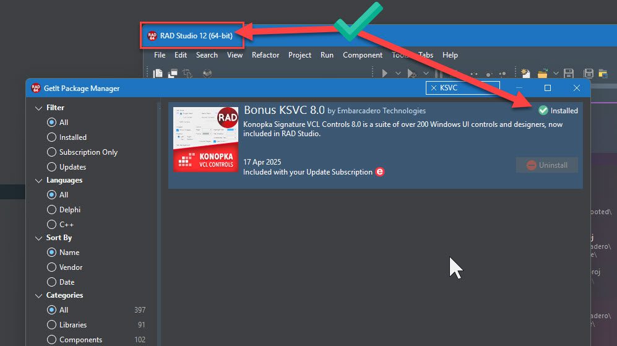Screen dimensions: 617x346
Task: Open the Search menu
Action: click(207, 55)
